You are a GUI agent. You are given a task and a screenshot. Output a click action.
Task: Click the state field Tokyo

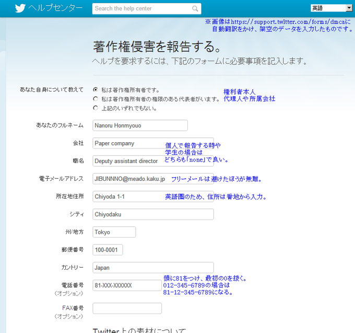tap(114, 232)
